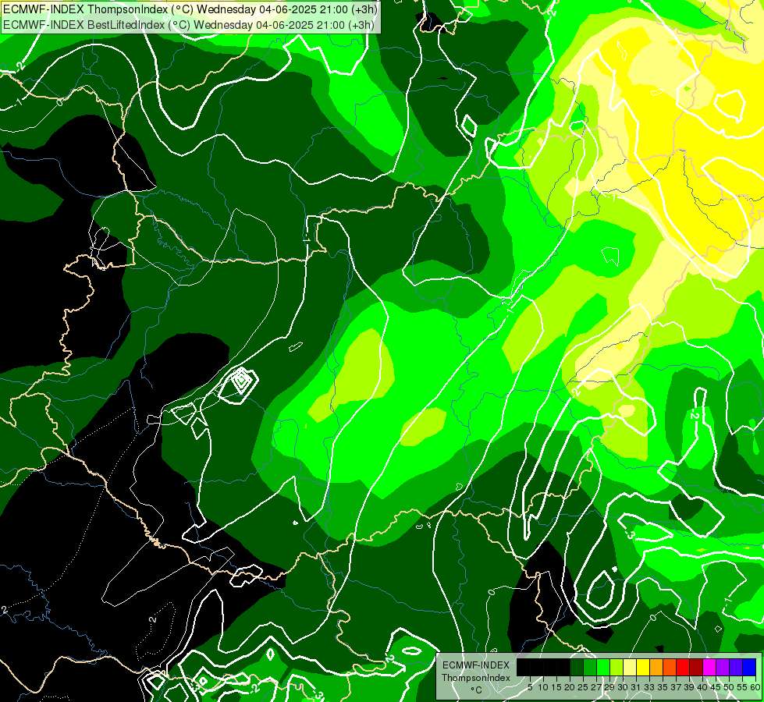Select the pale yellow 30–31 legend swatch

tap(630, 667)
